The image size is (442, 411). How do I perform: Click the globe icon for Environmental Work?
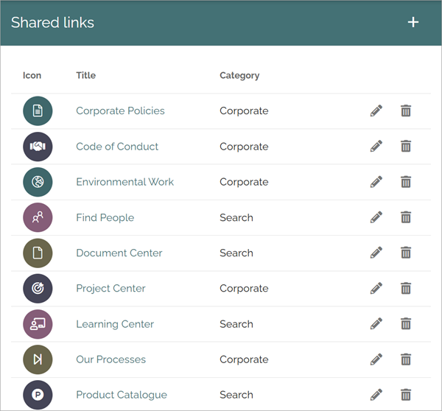(x=38, y=182)
